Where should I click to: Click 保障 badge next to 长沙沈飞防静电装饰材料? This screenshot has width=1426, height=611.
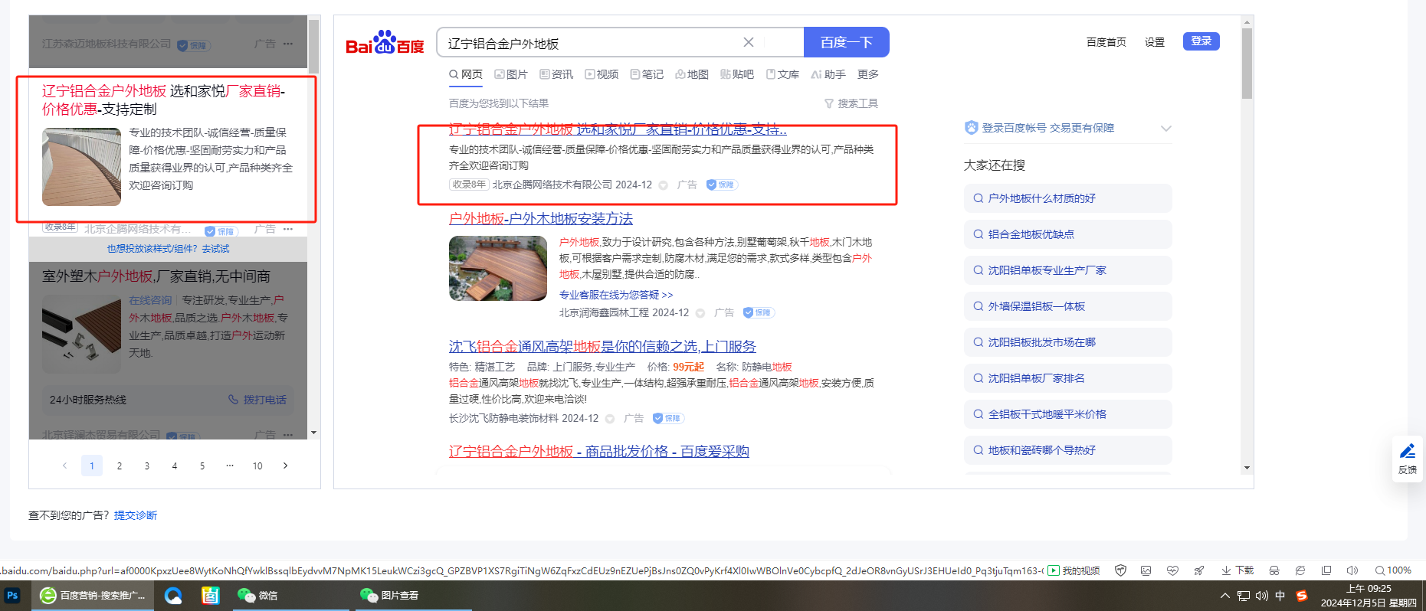tap(668, 418)
